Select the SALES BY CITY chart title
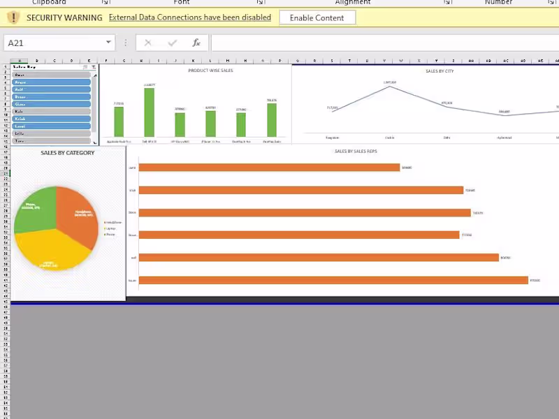The width and height of the screenshot is (559, 419). tap(440, 71)
